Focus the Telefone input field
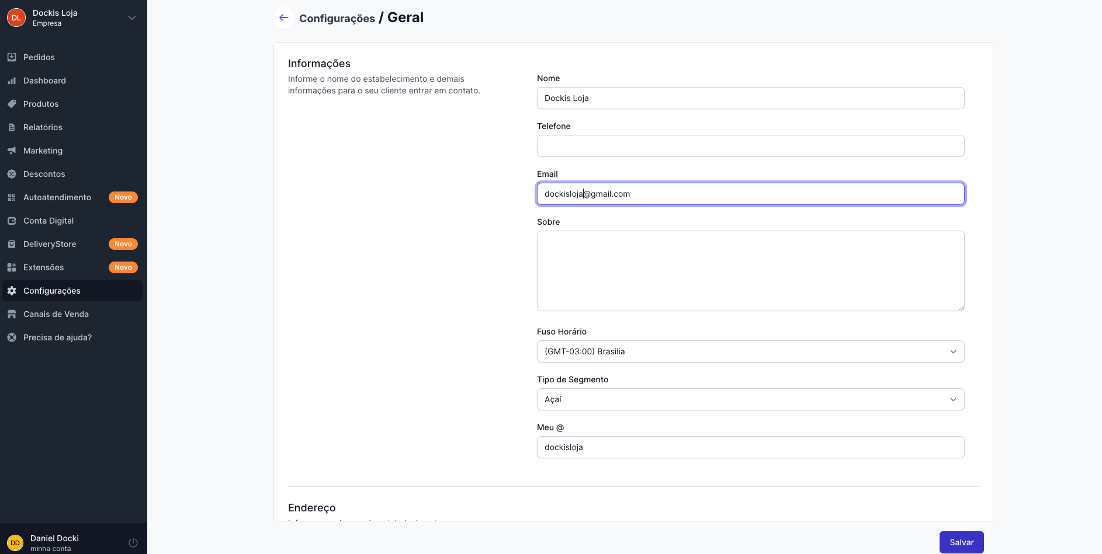This screenshot has height=554, width=1102. pos(750,146)
